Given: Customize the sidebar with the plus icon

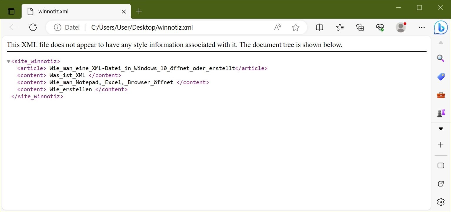Looking at the screenshot, I should pyautogui.click(x=440, y=145).
